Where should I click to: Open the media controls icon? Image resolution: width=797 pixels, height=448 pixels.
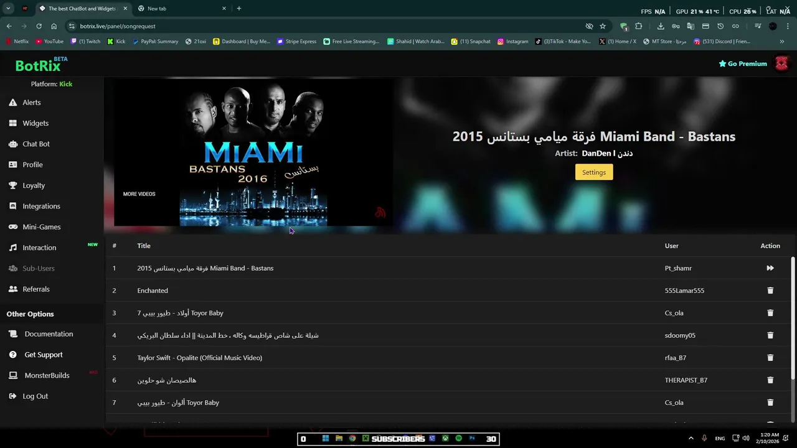coord(758,26)
